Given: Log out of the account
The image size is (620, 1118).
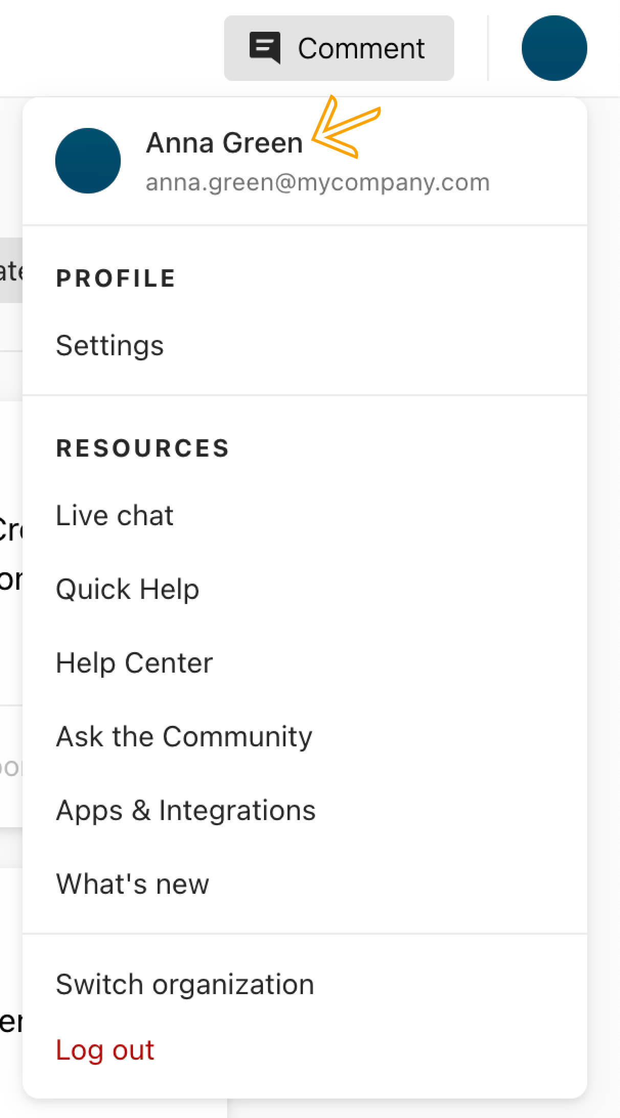Looking at the screenshot, I should pos(105,1050).
